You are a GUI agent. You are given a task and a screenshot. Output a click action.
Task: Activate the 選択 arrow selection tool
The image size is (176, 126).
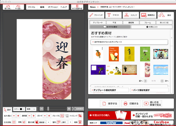pos(7,110)
